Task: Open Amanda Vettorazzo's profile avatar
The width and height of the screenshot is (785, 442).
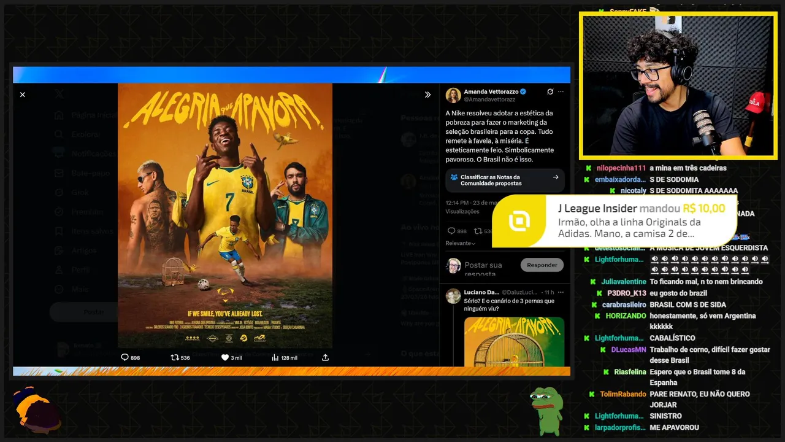Action: [453, 95]
